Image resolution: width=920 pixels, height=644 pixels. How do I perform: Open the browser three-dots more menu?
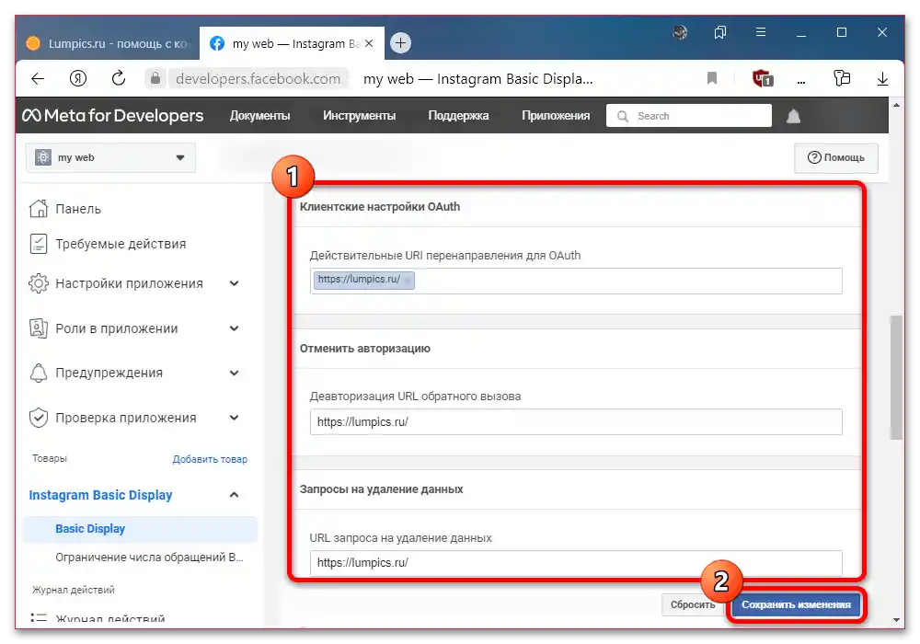click(801, 82)
